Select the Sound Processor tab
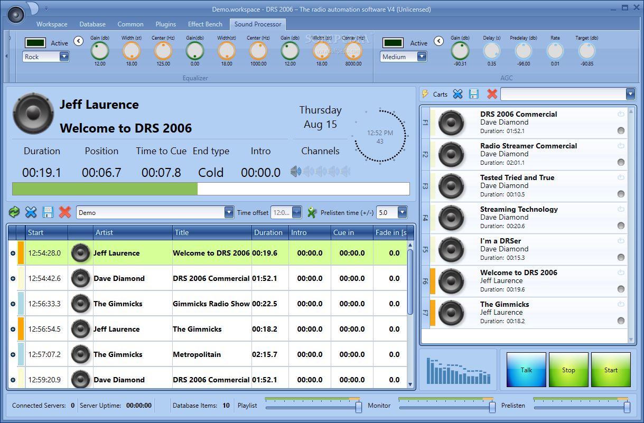This screenshot has width=644, height=423. click(258, 24)
